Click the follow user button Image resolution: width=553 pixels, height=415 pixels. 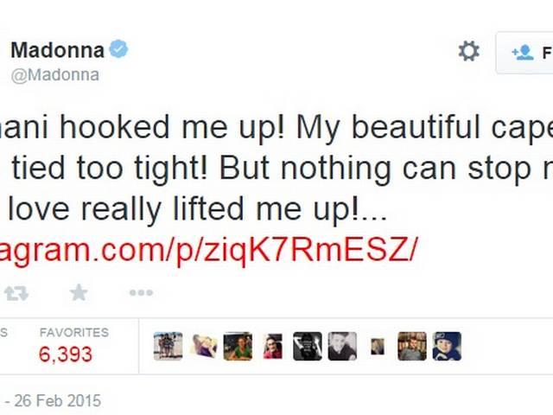(524, 53)
